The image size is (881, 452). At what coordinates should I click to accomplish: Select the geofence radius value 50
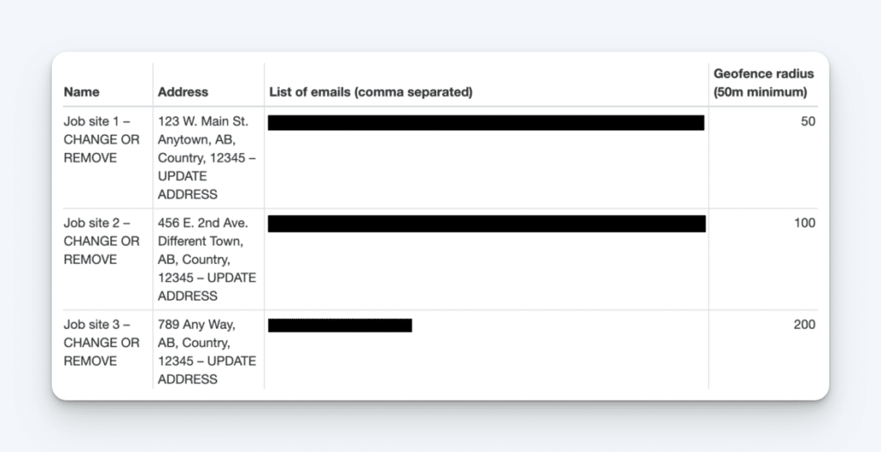808,122
